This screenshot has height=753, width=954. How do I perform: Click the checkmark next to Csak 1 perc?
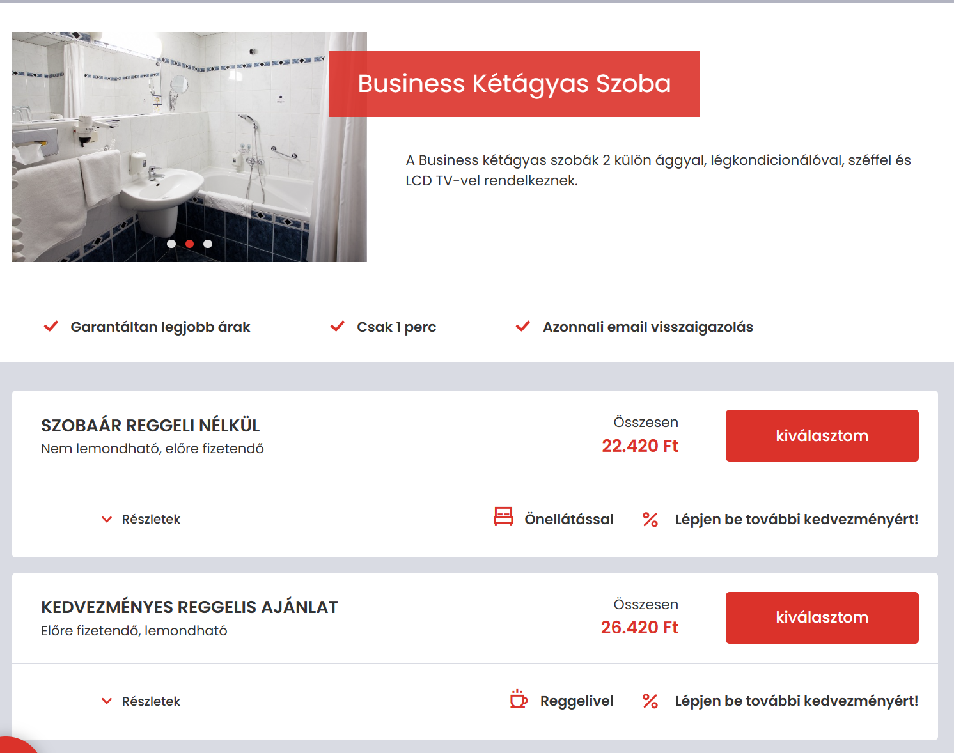click(x=338, y=327)
